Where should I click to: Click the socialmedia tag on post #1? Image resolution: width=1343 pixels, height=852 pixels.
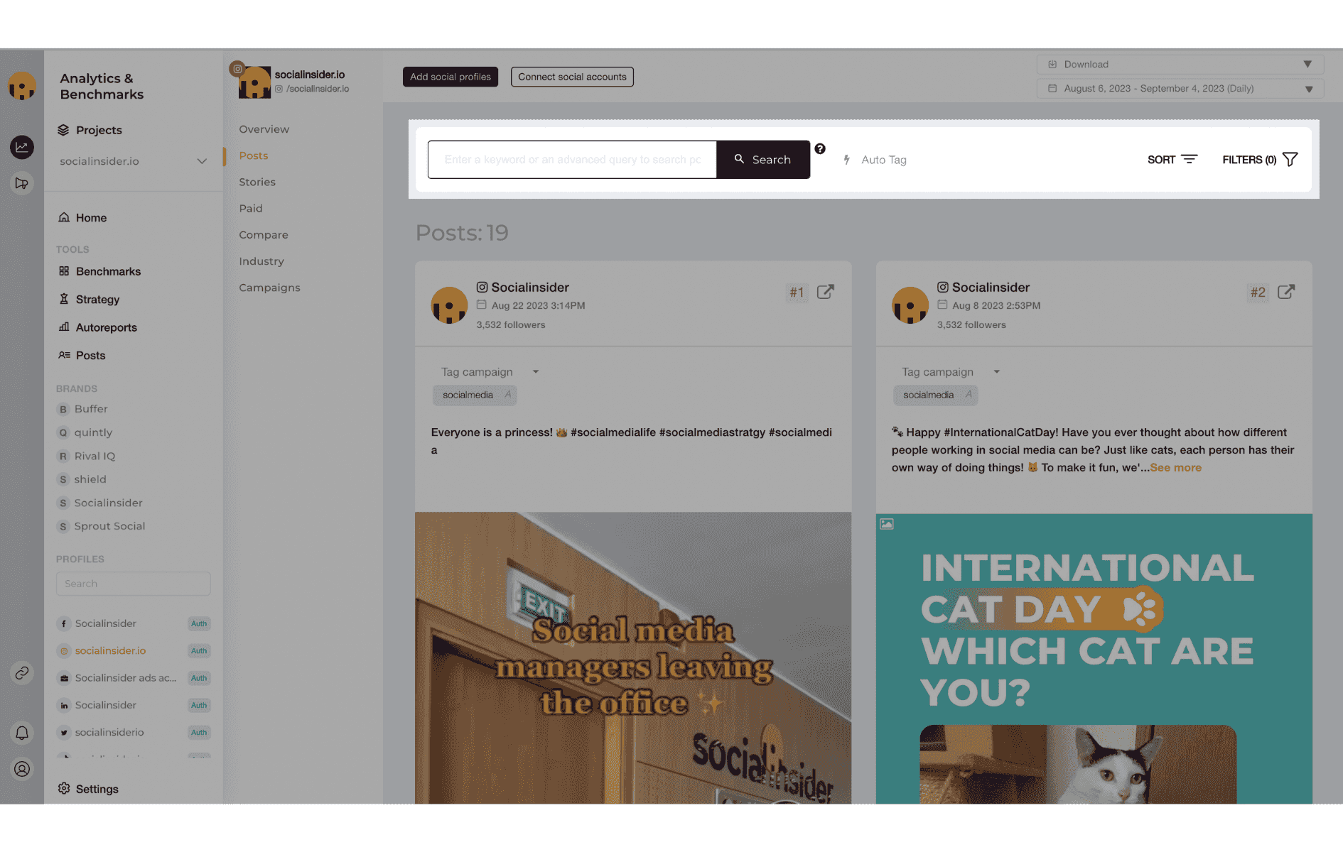[475, 395]
